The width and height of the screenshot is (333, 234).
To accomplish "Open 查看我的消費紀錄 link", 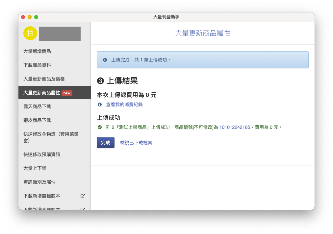I will 124,105.
